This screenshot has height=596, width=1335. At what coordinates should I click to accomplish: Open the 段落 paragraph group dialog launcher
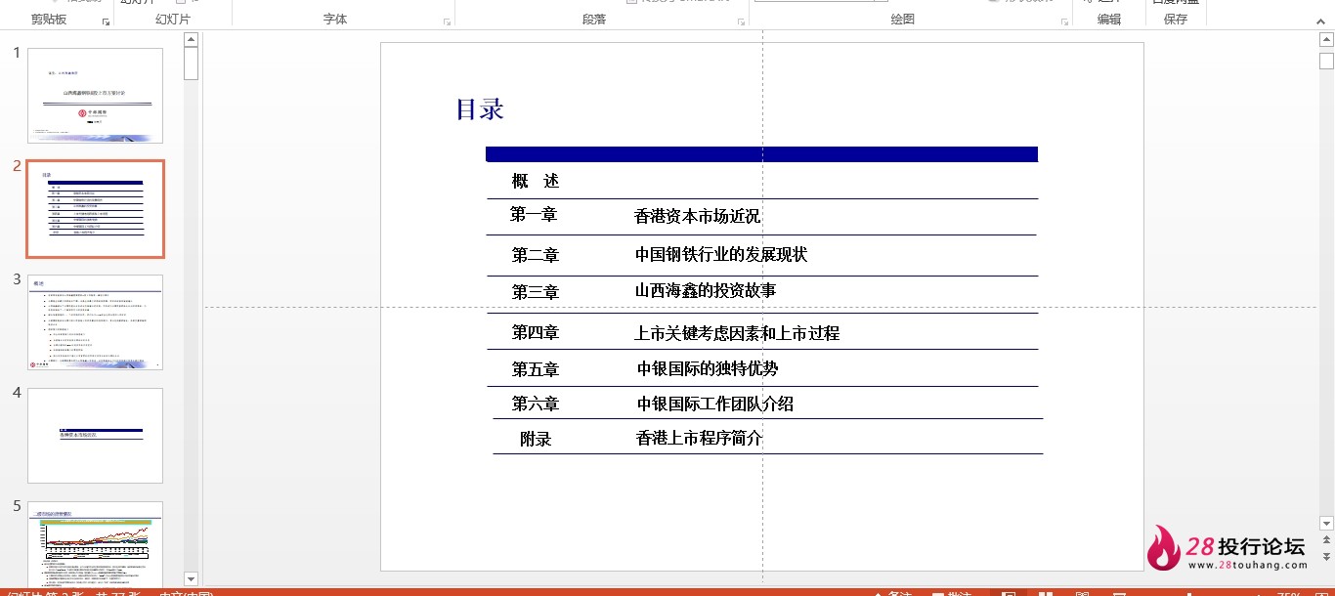[x=742, y=21]
